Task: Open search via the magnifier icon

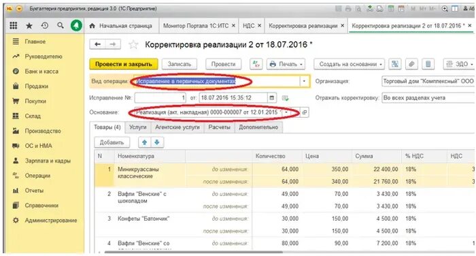Action: [61, 26]
